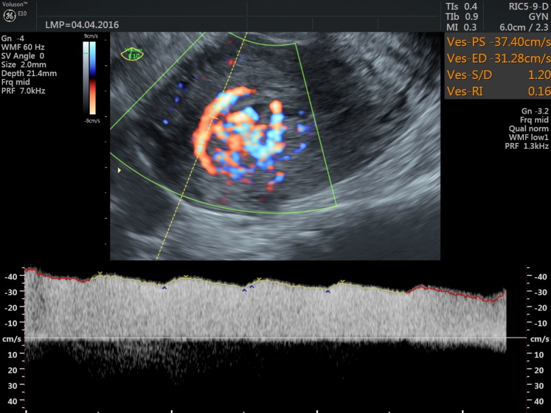The image size is (551, 413).
Task: Click the last yellow peak marker on trace
Action: click(343, 282)
